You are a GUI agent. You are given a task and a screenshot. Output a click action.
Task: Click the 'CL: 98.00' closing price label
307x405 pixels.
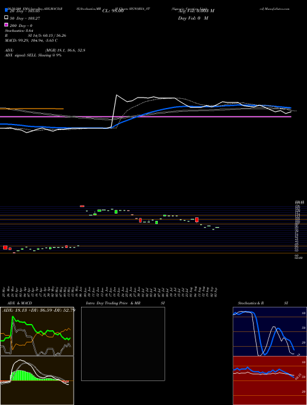click(x=113, y=11)
